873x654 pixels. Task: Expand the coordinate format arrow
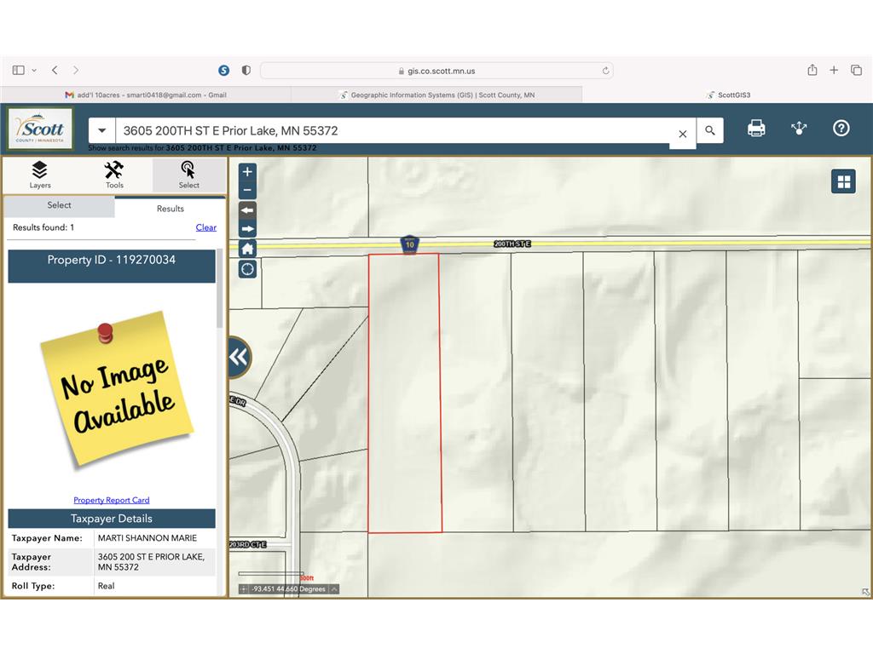tap(334, 589)
